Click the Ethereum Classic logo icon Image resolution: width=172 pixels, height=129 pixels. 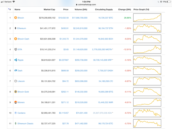[x=16, y=123]
